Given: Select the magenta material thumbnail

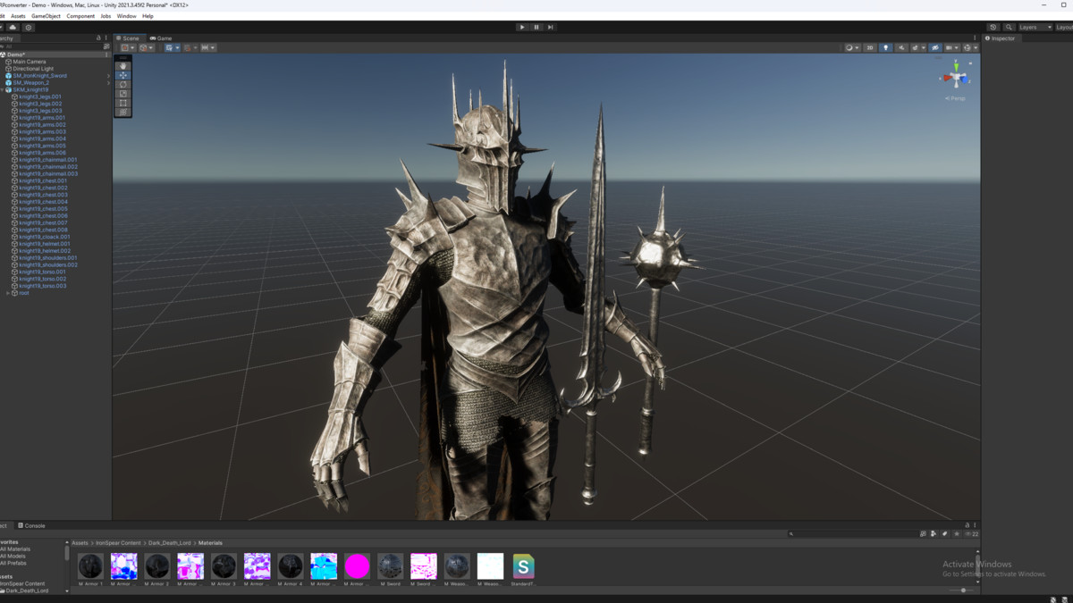Looking at the screenshot, I should pyautogui.click(x=357, y=566).
